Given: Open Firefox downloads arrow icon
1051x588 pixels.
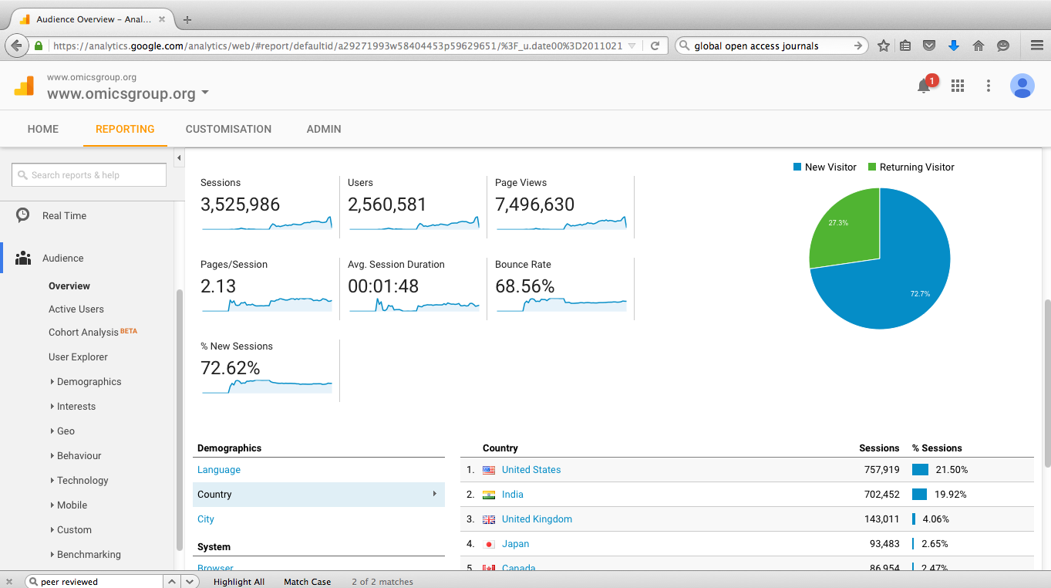Looking at the screenshot, I should (x=954, y=46).
